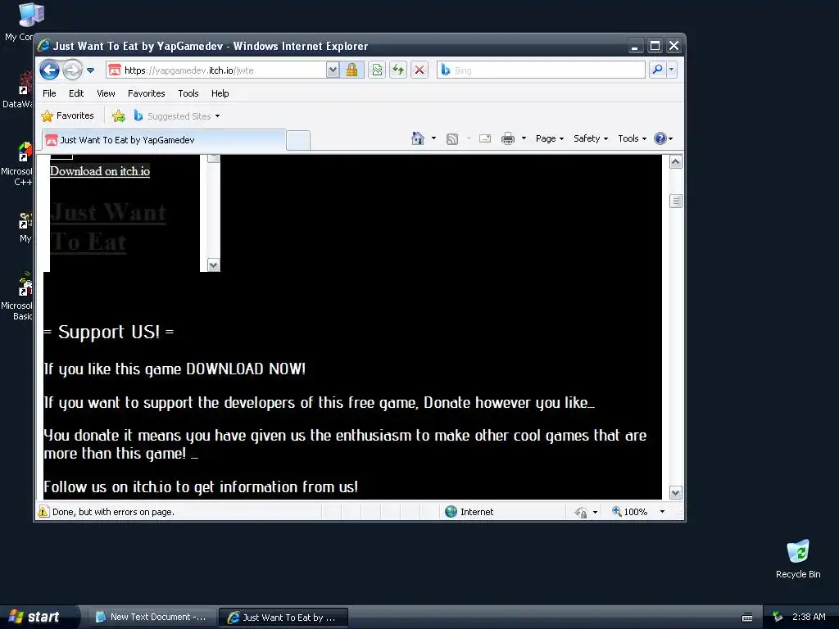Expand the Print dropdown arrow
Image resolution: width=839 pixels, height=629 pixels.
pyautogui.click(x=524, y=138)
